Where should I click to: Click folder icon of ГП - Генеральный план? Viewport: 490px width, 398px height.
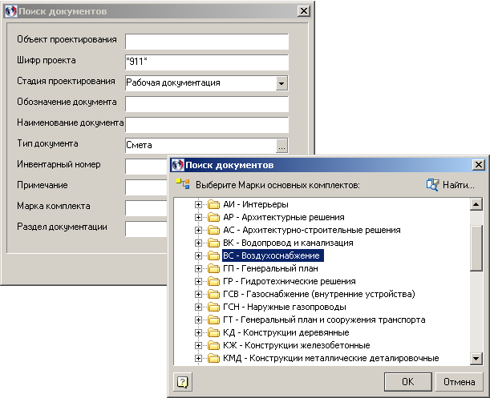coord(213,268)
